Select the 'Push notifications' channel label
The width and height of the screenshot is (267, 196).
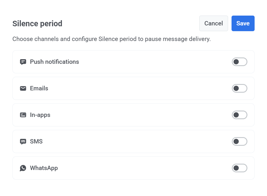(54, 62)
